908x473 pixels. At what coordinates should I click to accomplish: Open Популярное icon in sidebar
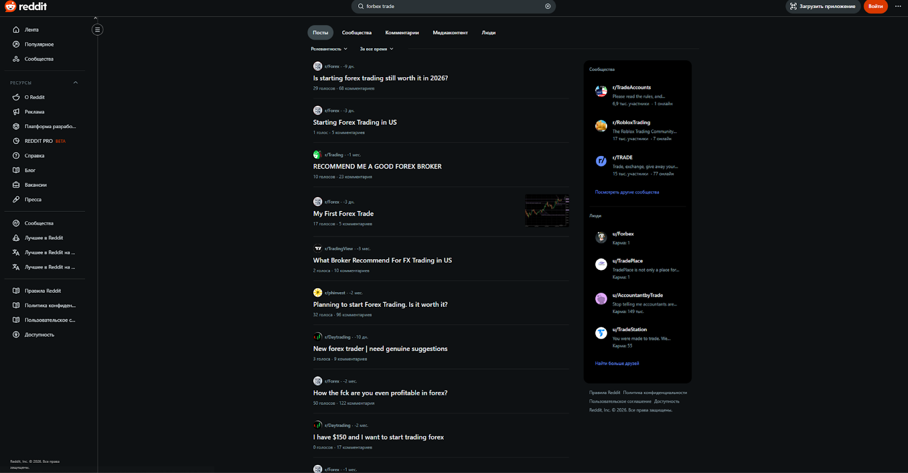(16, 44)
